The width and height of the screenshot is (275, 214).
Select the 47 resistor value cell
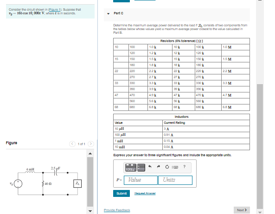[121, 95]
